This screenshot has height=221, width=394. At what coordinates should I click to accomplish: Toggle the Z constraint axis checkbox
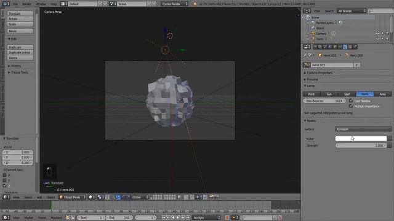(x=4, y=185)
